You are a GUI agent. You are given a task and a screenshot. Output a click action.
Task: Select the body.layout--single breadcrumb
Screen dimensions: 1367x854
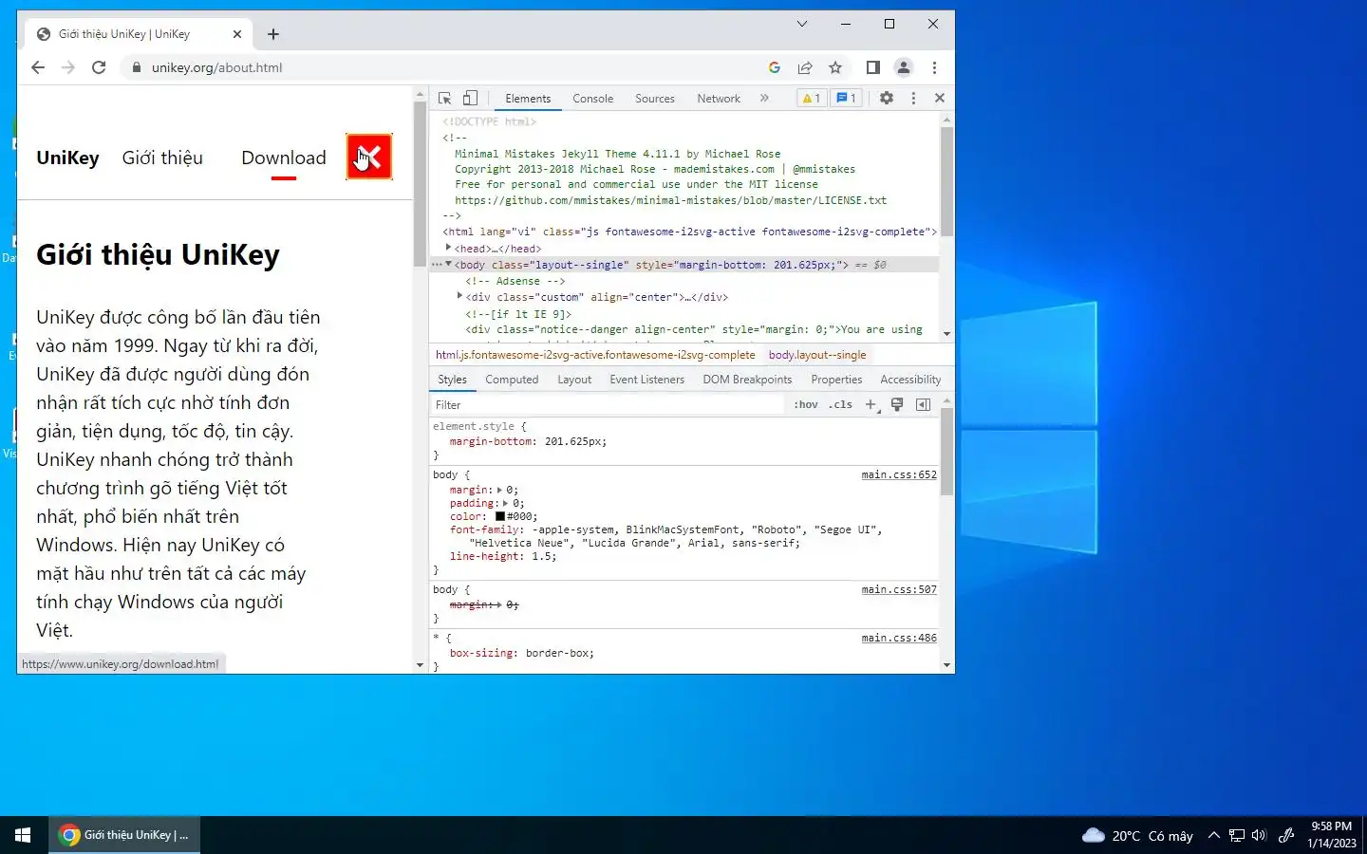point(817,355)
